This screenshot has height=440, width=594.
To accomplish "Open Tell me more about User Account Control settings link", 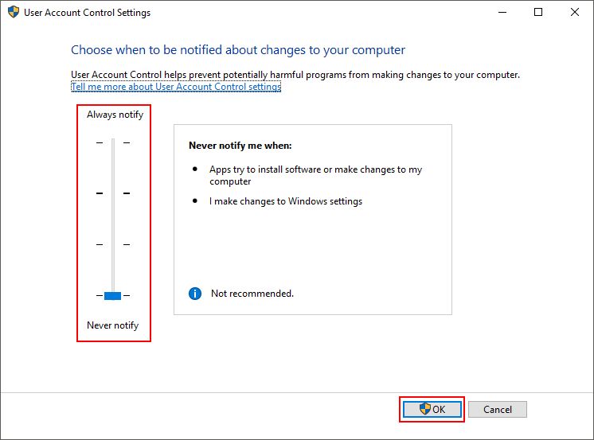I will [176, 87].
